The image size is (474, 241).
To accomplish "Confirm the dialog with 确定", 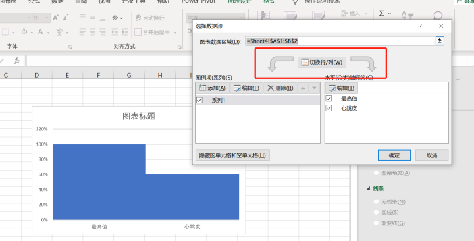I will pos(394,155).
